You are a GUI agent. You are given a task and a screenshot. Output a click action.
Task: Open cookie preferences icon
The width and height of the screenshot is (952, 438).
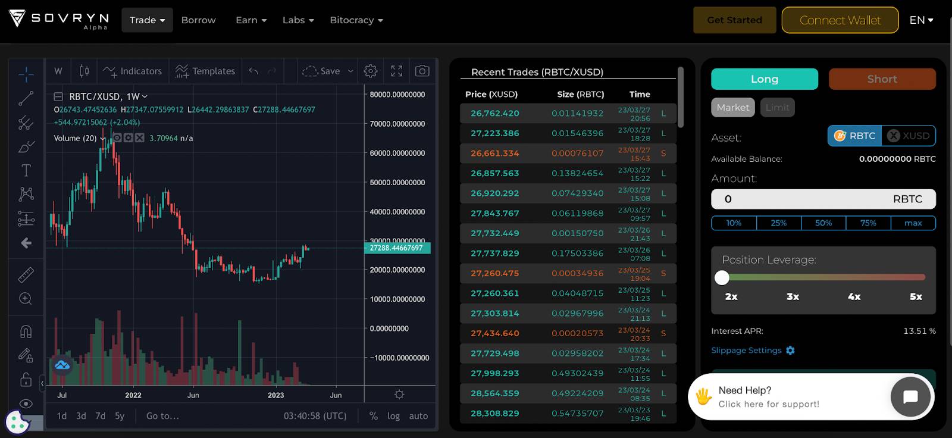point(17,422)
